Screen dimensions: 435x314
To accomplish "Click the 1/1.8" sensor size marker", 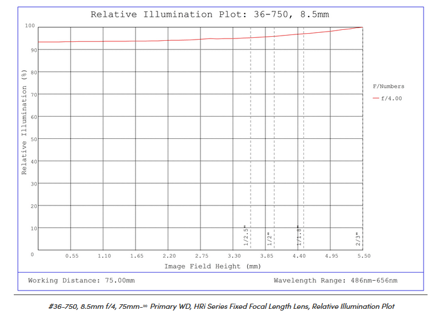I will coord(299,235).
